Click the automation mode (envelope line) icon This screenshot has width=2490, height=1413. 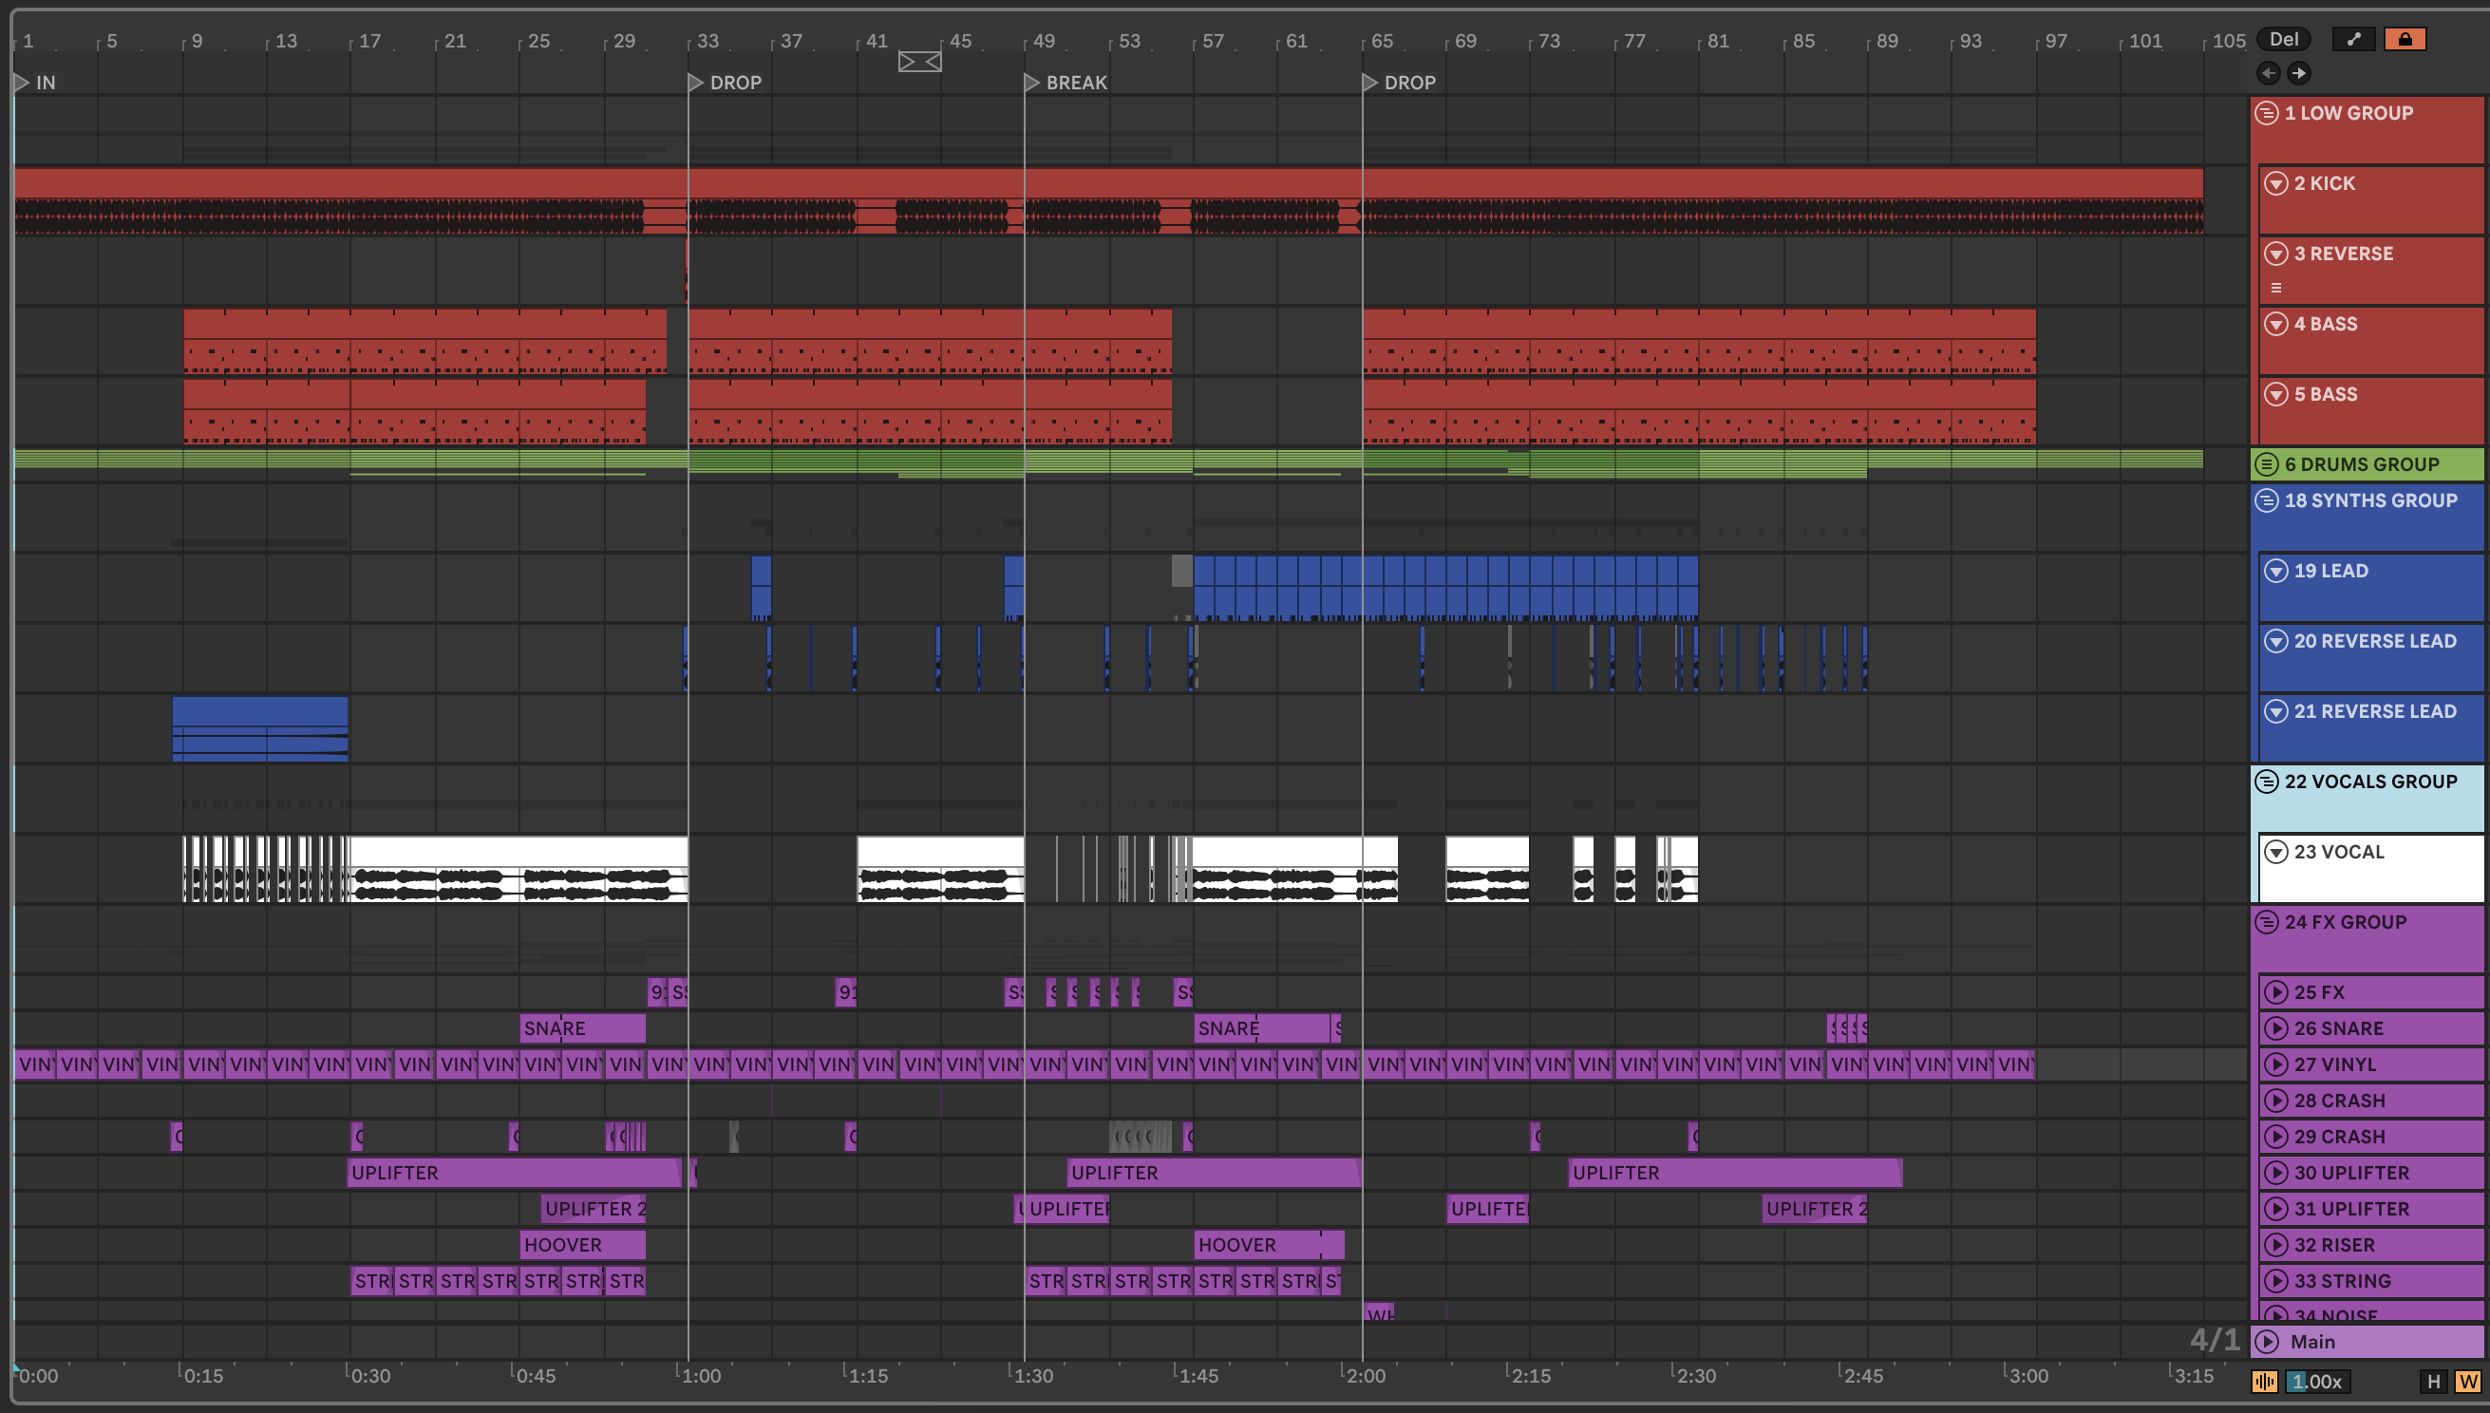tap(2353, 39)
